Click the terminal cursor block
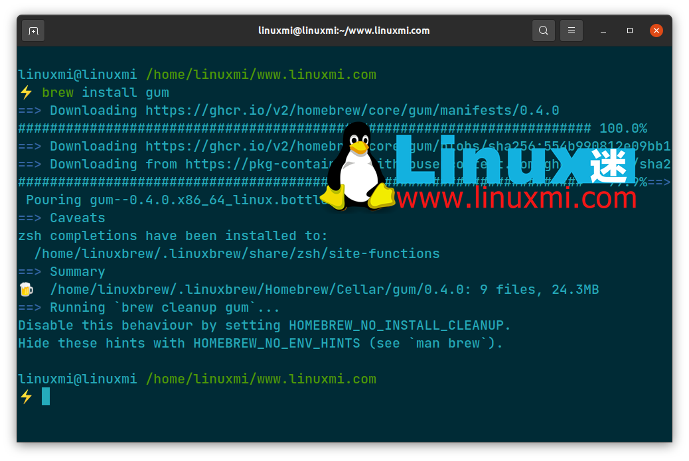The height and width of the screenshot is (461, 689). 46,397
